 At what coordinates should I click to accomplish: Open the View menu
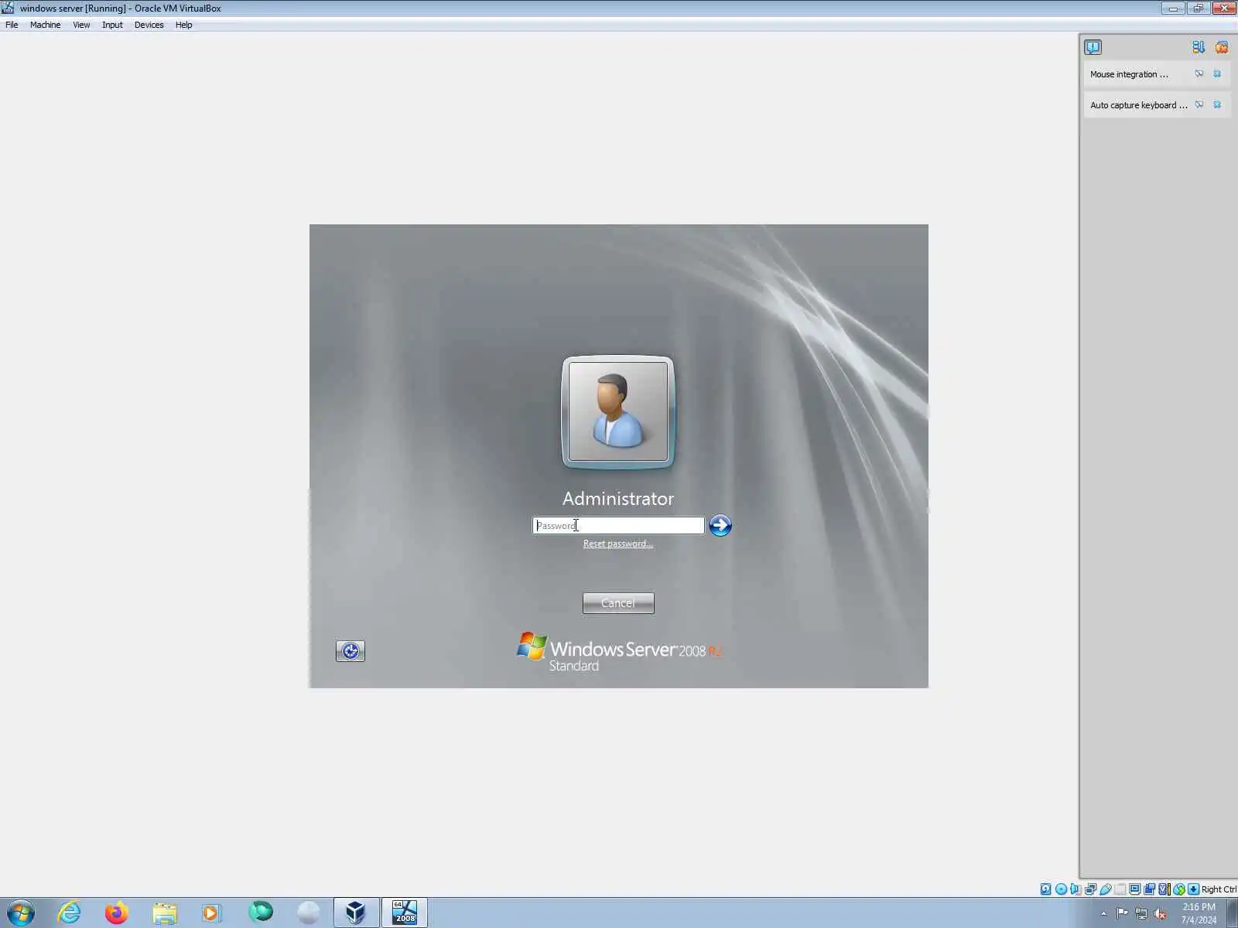click(81, 25)
